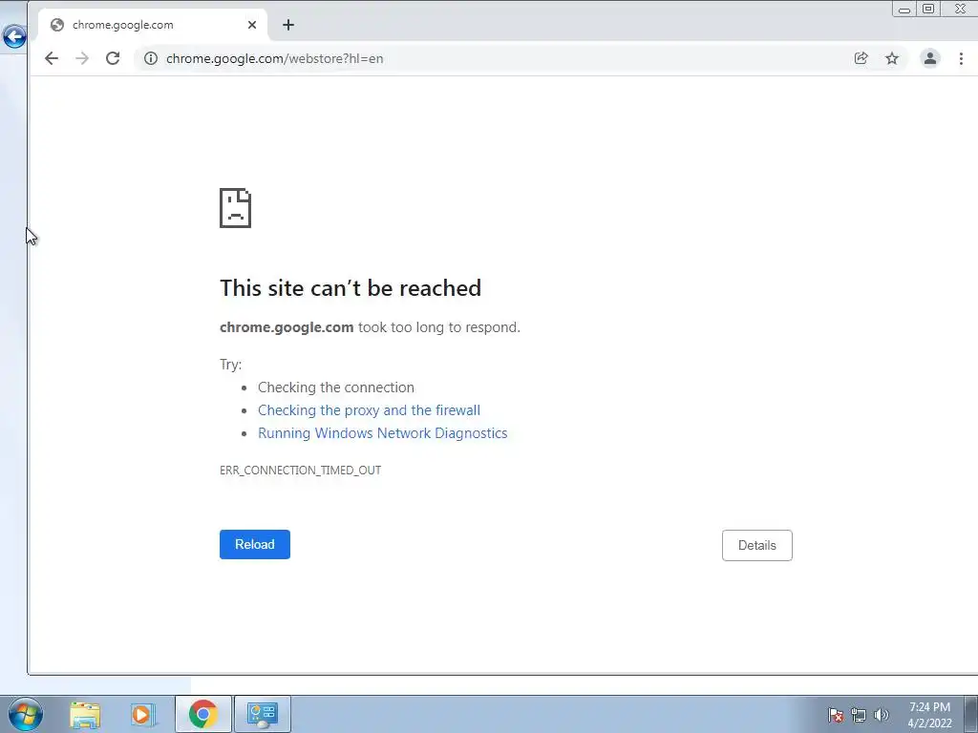Open Control Panel taskbar icon

262,714
